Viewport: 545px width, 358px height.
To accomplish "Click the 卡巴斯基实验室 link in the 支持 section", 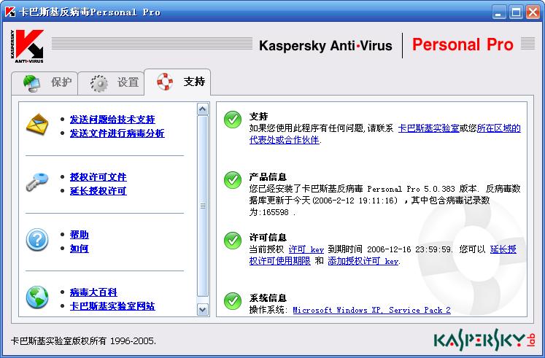I will 428,128.
